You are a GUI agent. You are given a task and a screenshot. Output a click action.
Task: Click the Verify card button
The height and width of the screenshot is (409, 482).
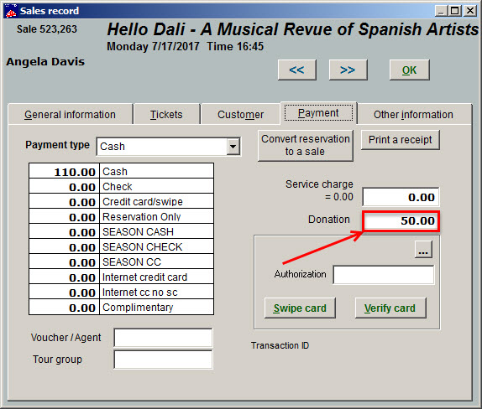390,308
